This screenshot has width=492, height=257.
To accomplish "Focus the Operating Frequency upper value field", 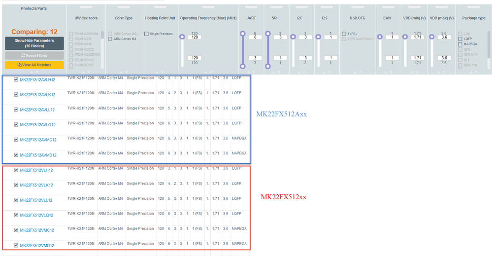I will [195, 37].
